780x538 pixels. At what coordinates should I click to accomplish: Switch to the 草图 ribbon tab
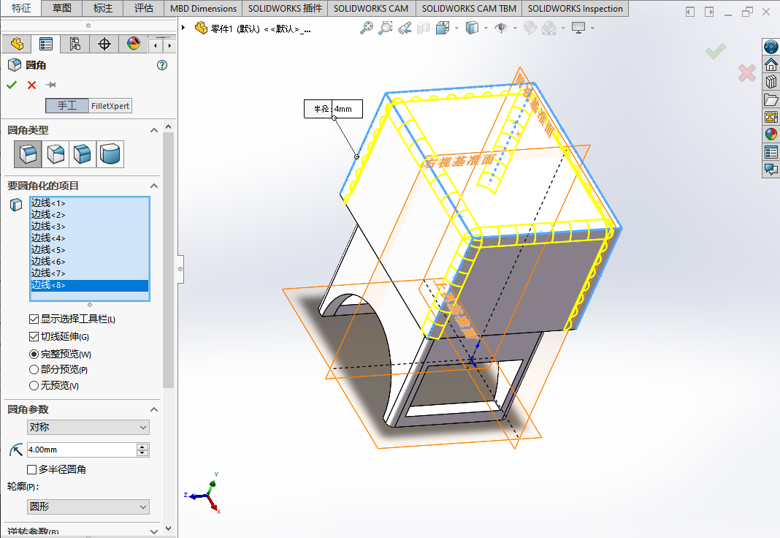coord(62,9)
